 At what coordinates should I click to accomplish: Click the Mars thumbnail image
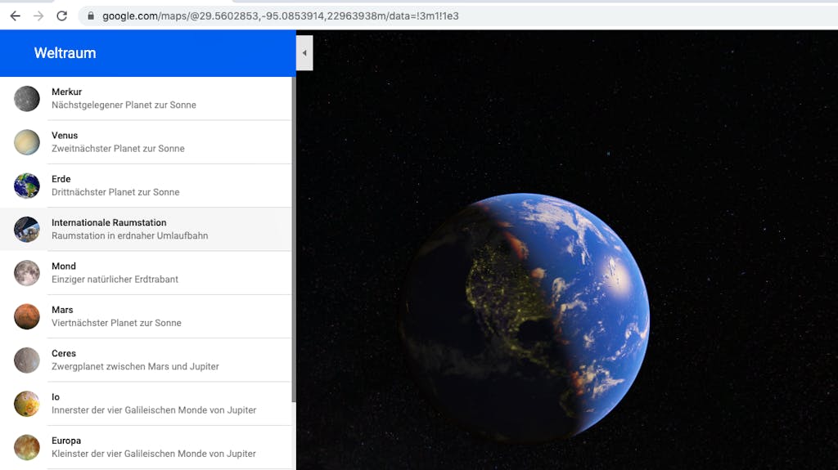27,316
